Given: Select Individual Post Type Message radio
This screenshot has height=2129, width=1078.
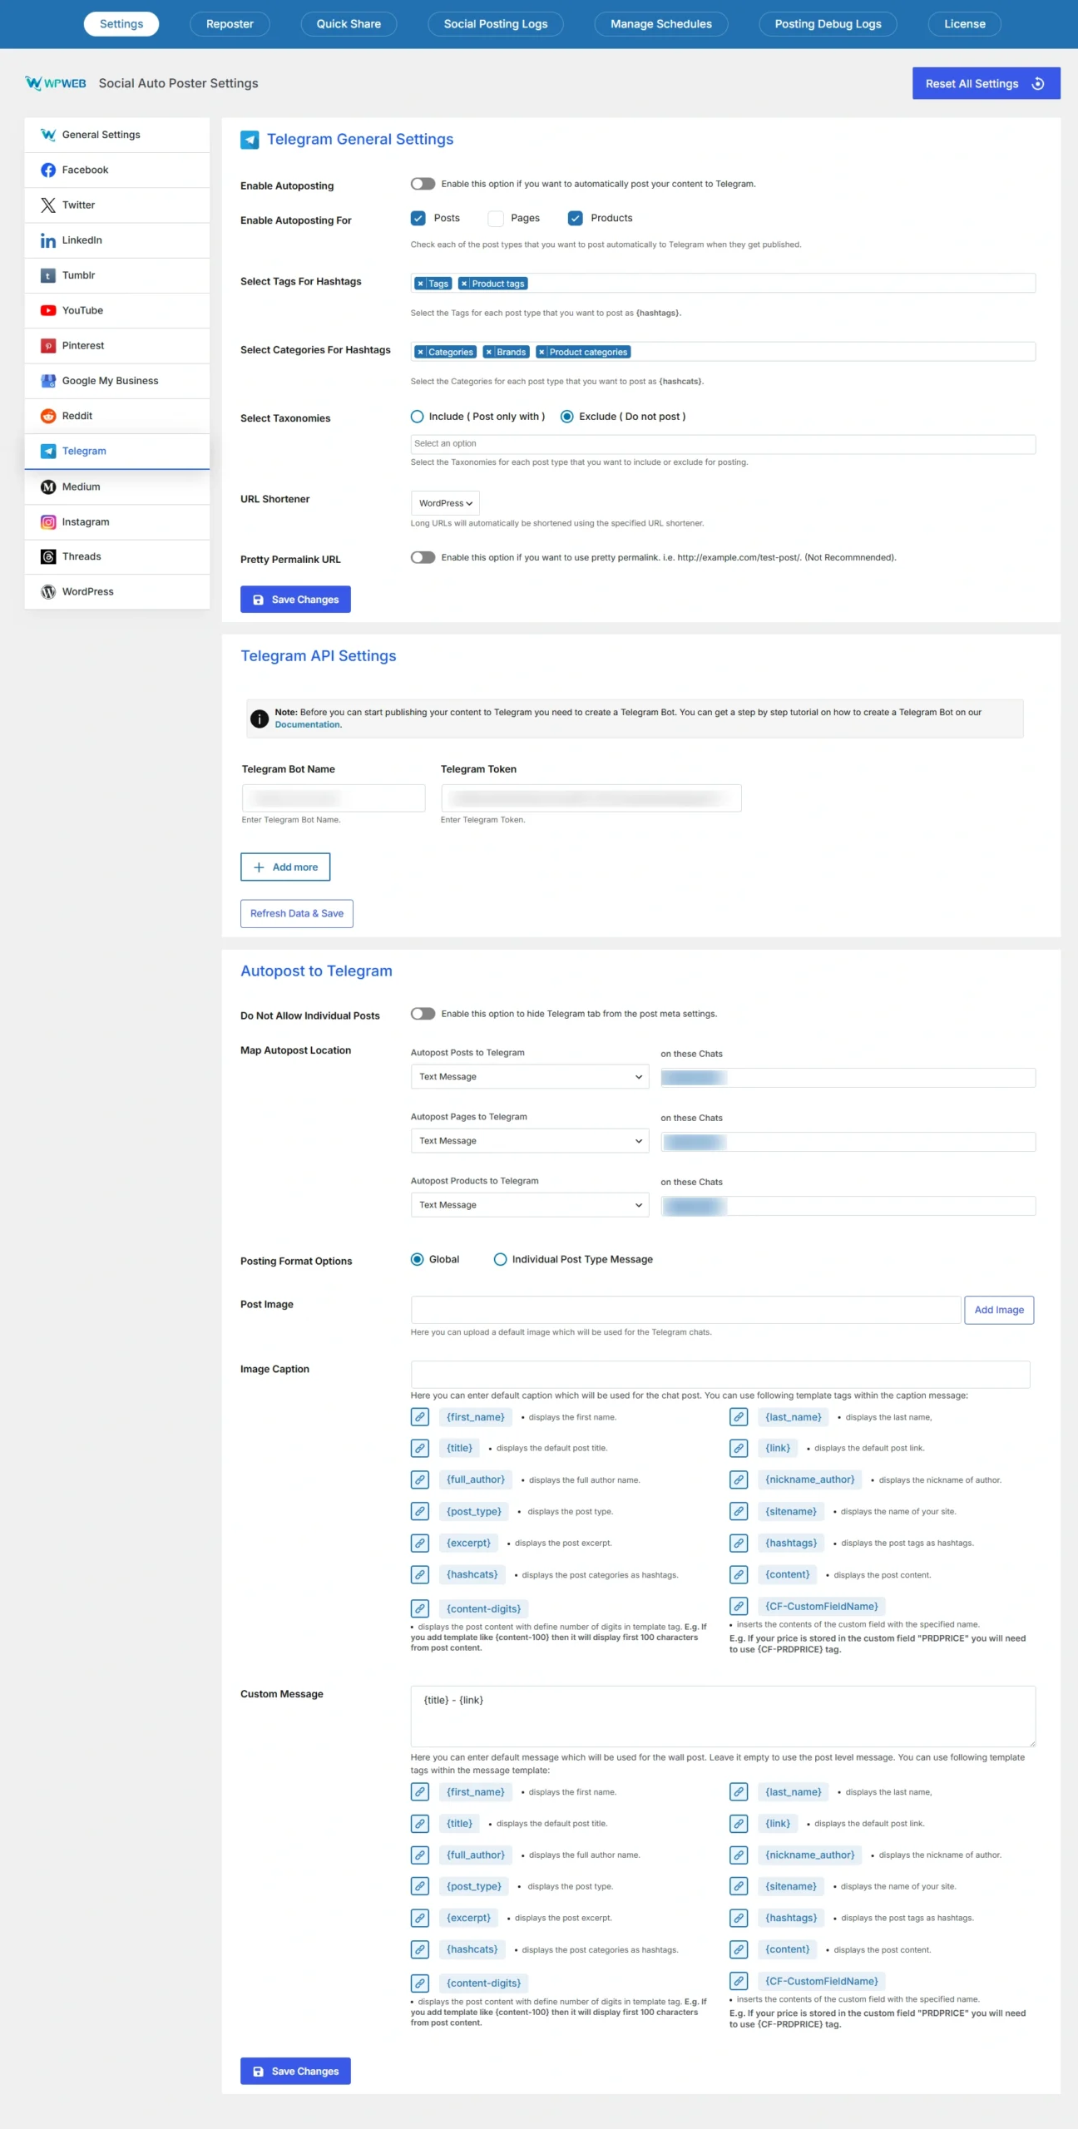Looking at the screenshot, I should (x=501, y=1259).
